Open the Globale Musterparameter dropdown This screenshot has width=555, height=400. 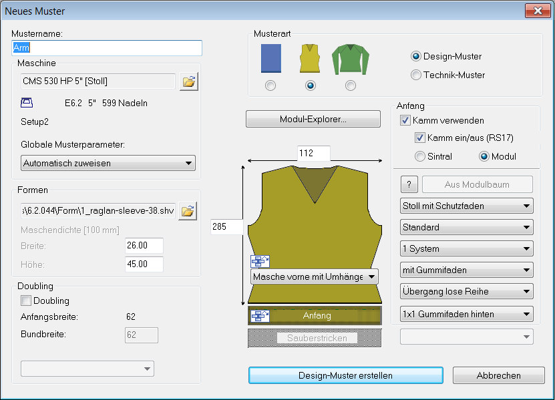click(x=107, y=163)
